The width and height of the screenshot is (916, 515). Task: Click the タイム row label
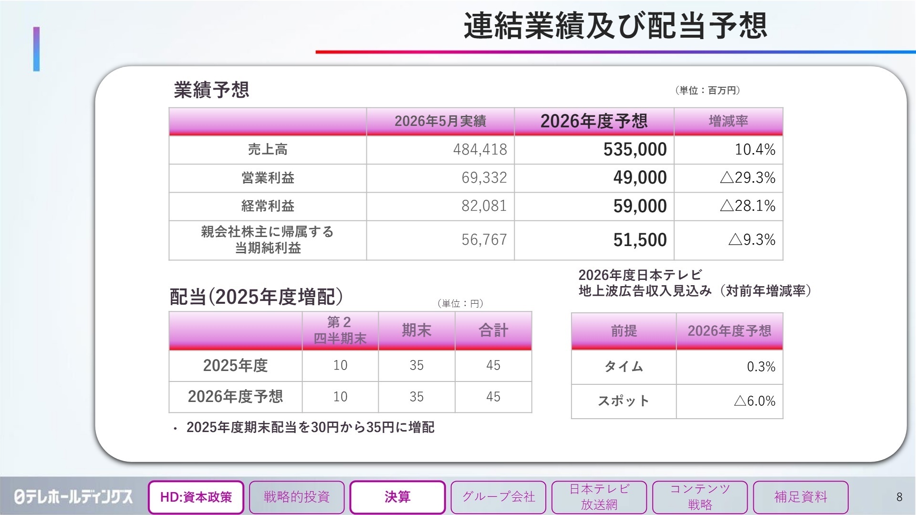(624, 367)
